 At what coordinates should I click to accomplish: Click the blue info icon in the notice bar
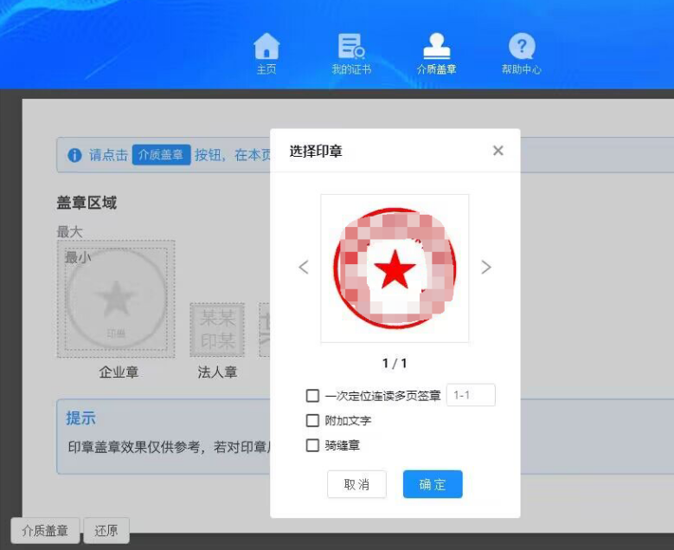tap(74, 155)
